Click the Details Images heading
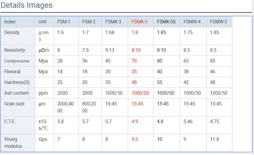 pos(27,5)
